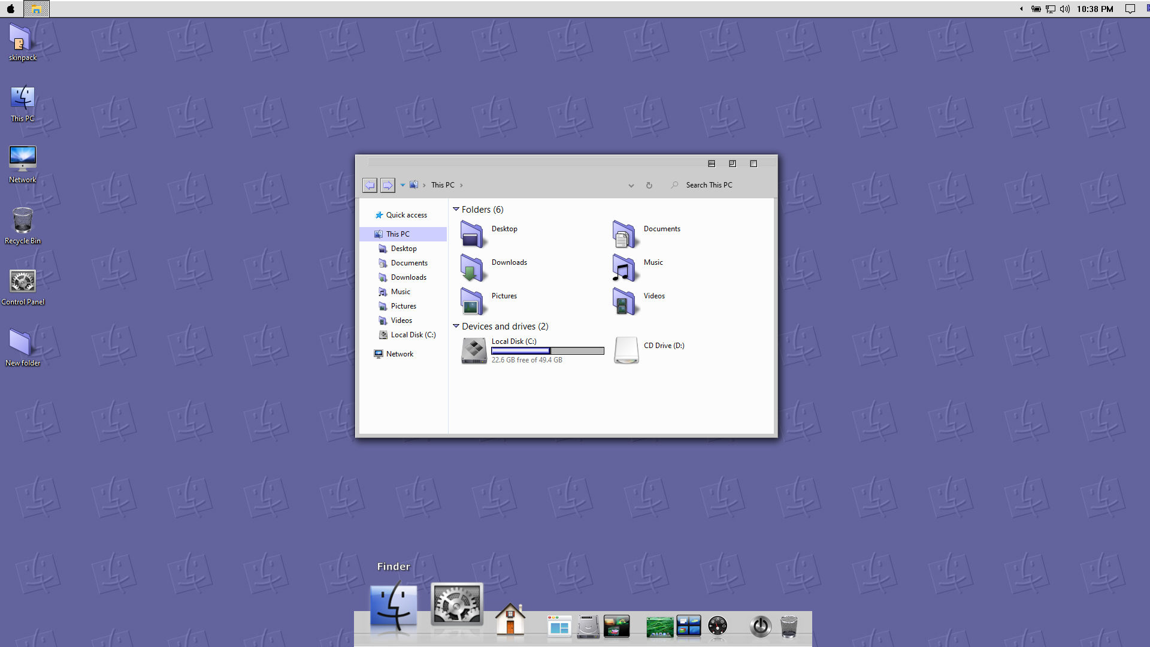Refresh the This PC view

point(649,186)
